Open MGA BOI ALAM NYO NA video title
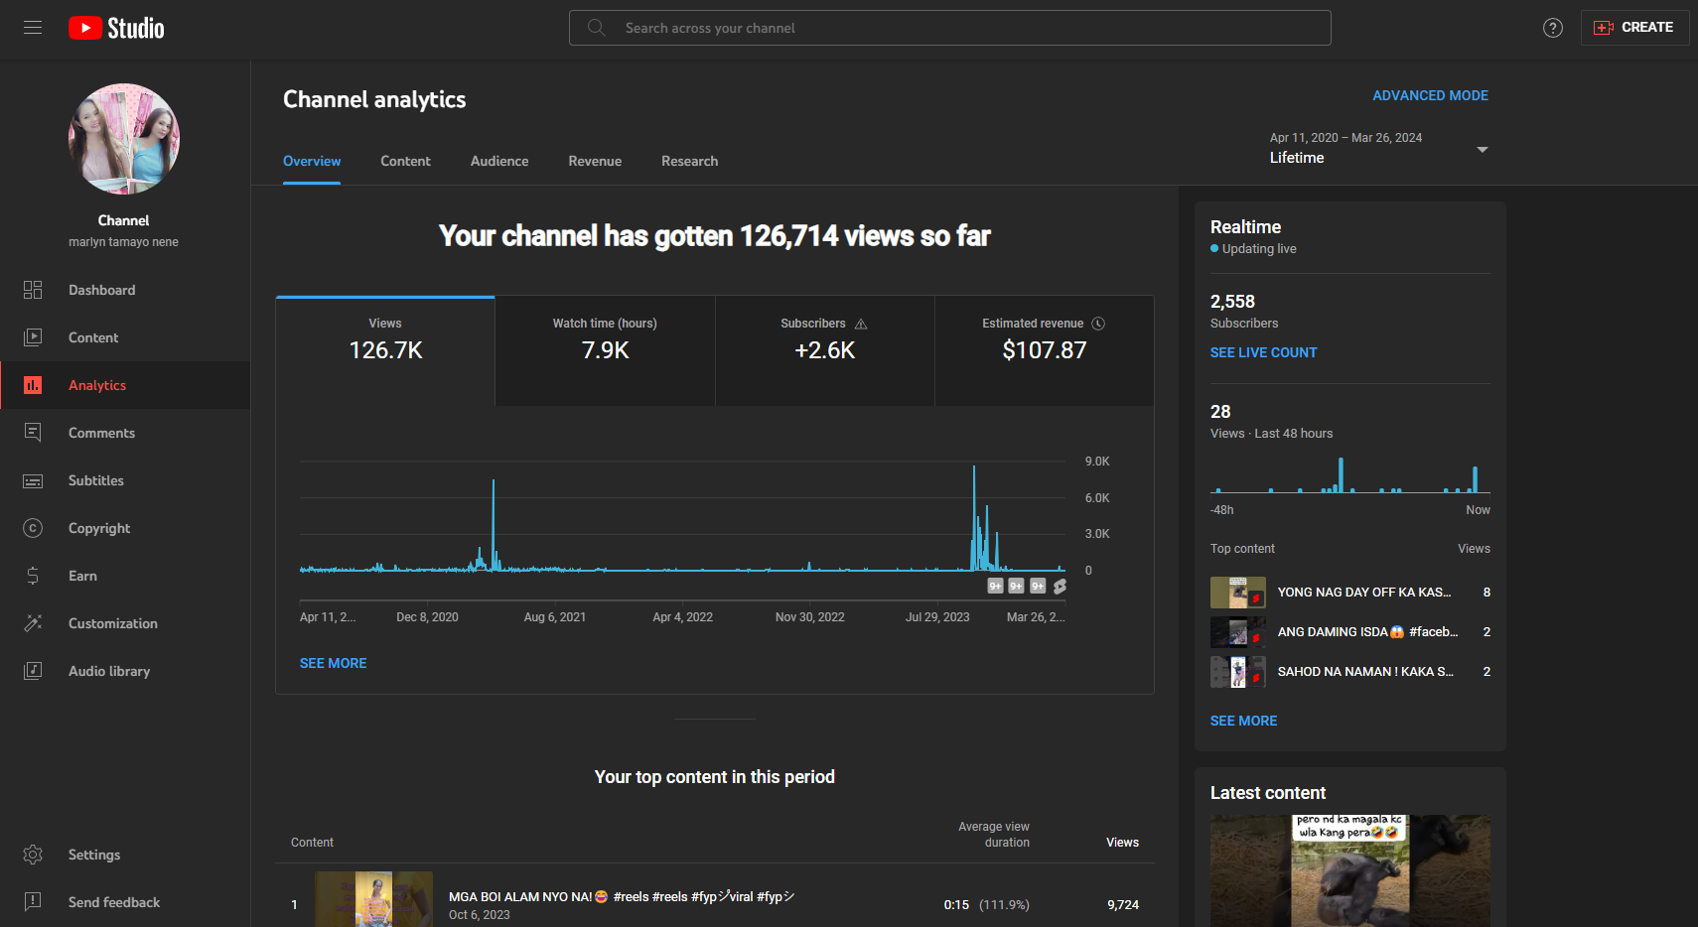The width and height of the screenshot is (1698, 927). pyautogui.click(x=622, y=896)
